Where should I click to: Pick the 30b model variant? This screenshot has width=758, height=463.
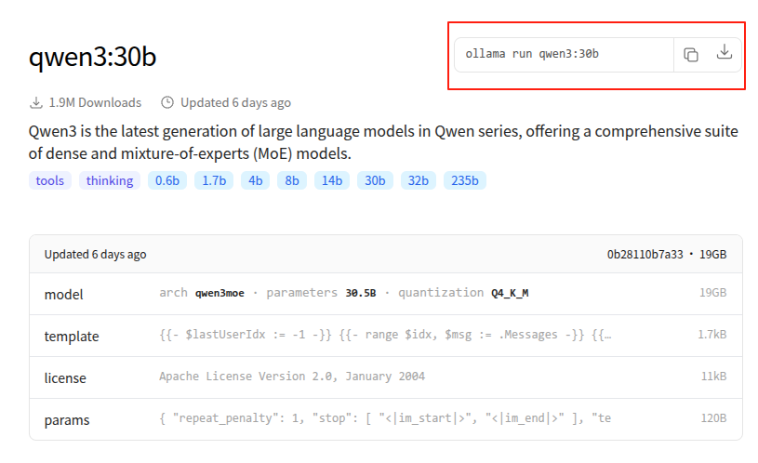[x=375, y=180]
